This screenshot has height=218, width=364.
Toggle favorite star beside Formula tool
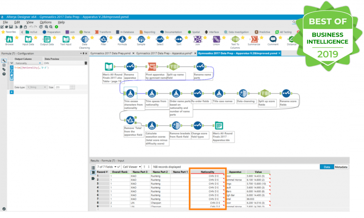(130, 38)
